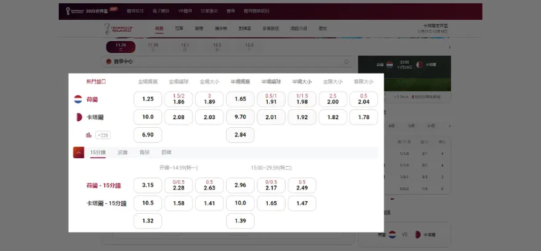Open match statistics bar chart icon
Image resolution: width=541 pixels, height=251 pixels.
click(89, 135)
